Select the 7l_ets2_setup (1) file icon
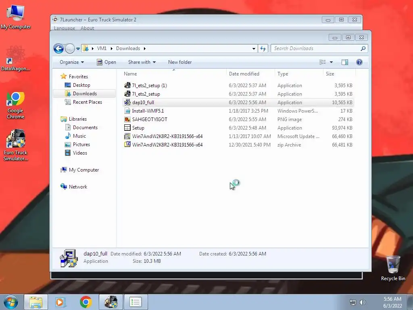The image size is (413, 310). pos(127,85)
